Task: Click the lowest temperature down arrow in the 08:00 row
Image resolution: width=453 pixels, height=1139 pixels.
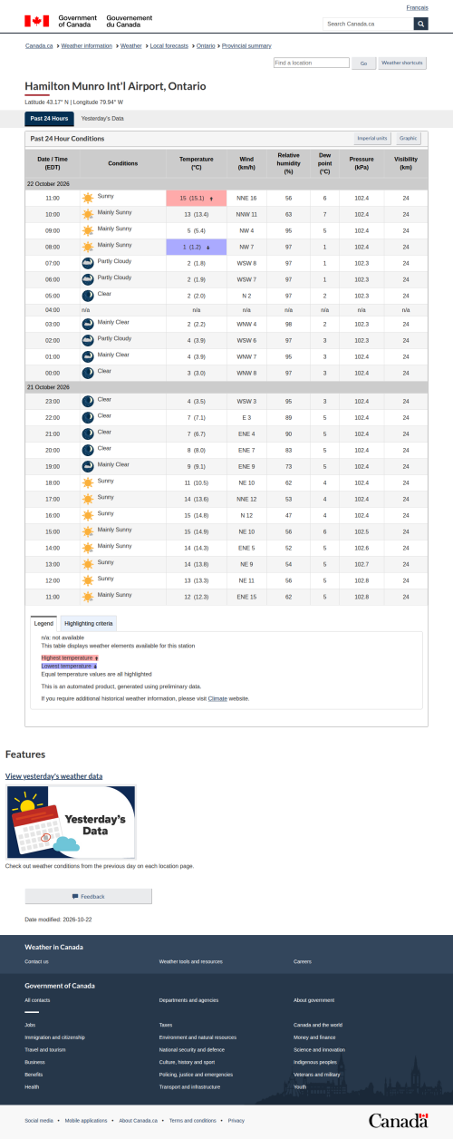Action: point(208,247)
